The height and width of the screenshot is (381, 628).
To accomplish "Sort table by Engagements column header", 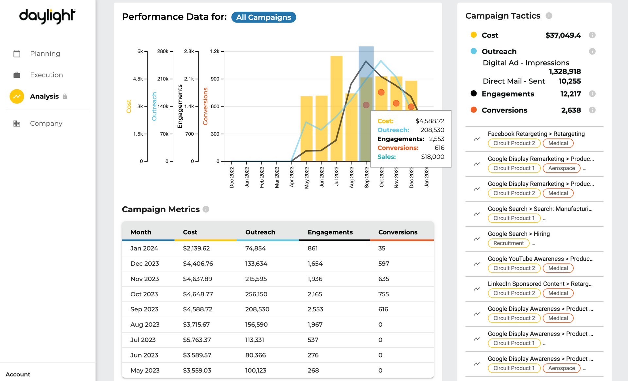I will point(330,232).
